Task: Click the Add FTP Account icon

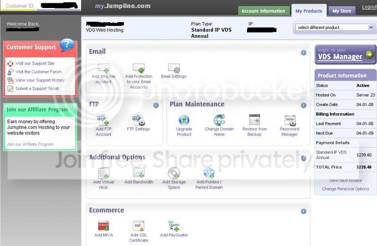Action: coord(103,120)
